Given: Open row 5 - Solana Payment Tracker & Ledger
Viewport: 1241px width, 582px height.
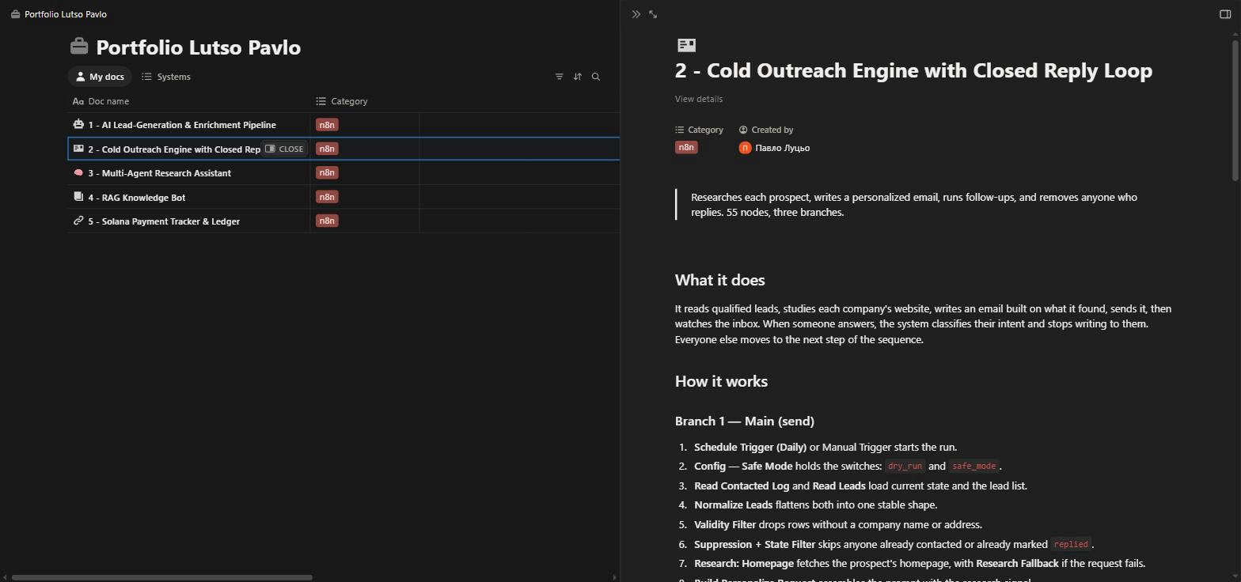Looking at the screenshot, I should pyautogui.click(x=164, y=221).
